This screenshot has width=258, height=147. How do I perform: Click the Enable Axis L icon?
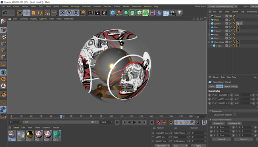pos(3,64)
